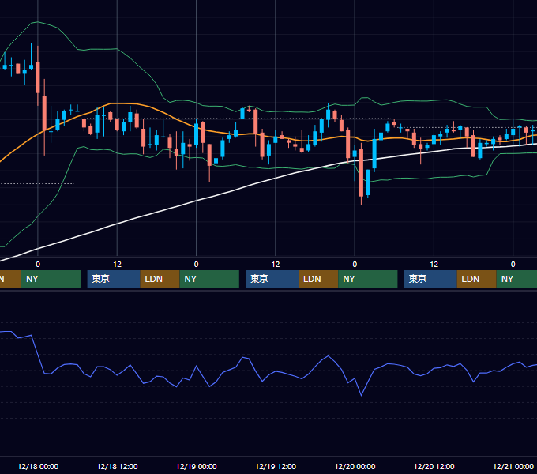
Task: Click the hour label 12 above 12/19 12:00
Action: [276, 265]
